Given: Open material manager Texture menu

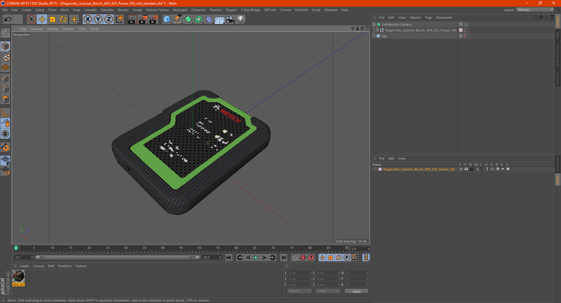Looking at the screenshot, I should pyautogui.click(x=81, y=266).
